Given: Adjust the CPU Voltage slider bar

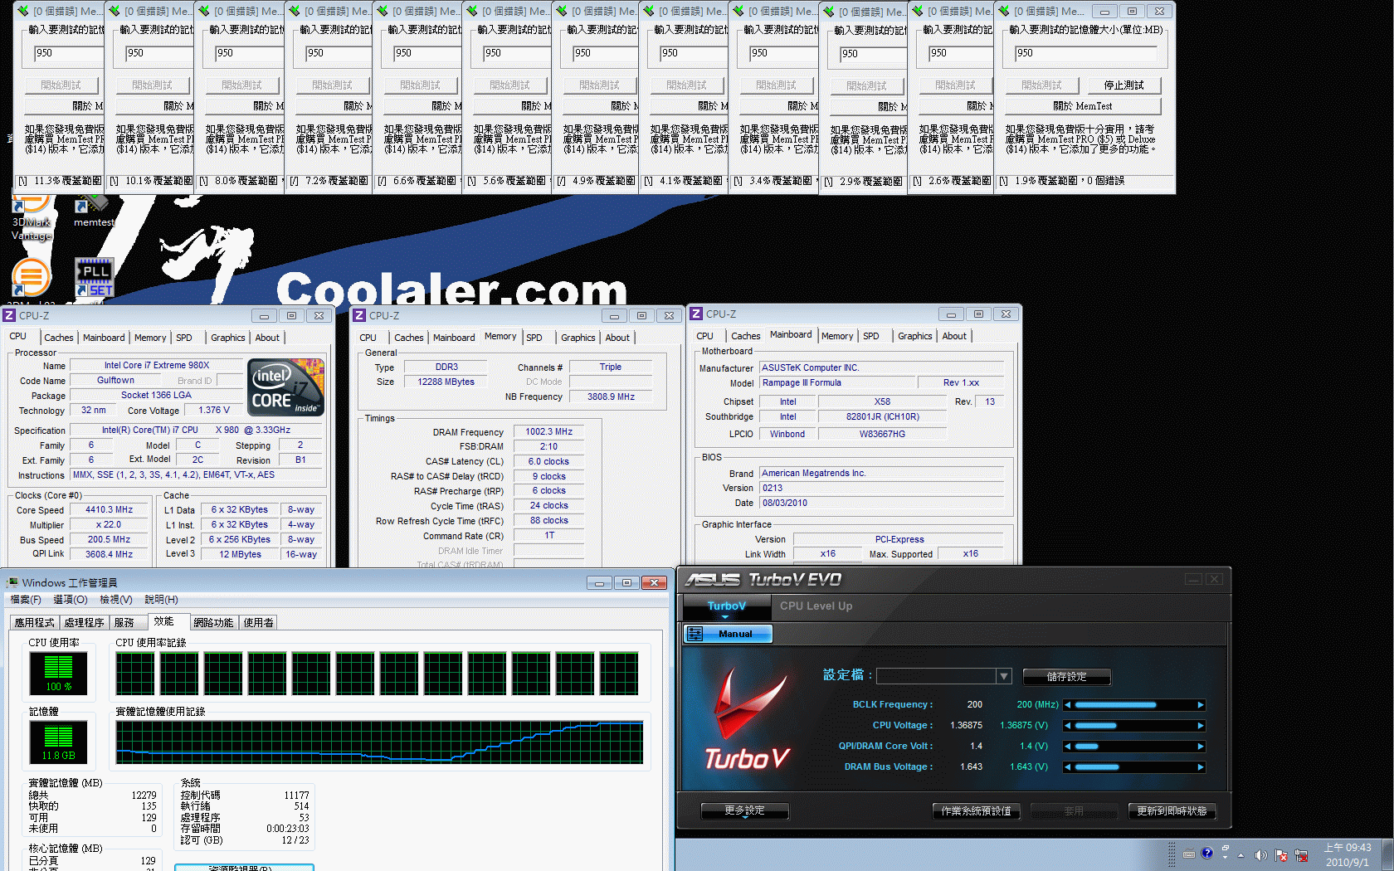Looking at the screenshot, I should (x=1133, y=726).
